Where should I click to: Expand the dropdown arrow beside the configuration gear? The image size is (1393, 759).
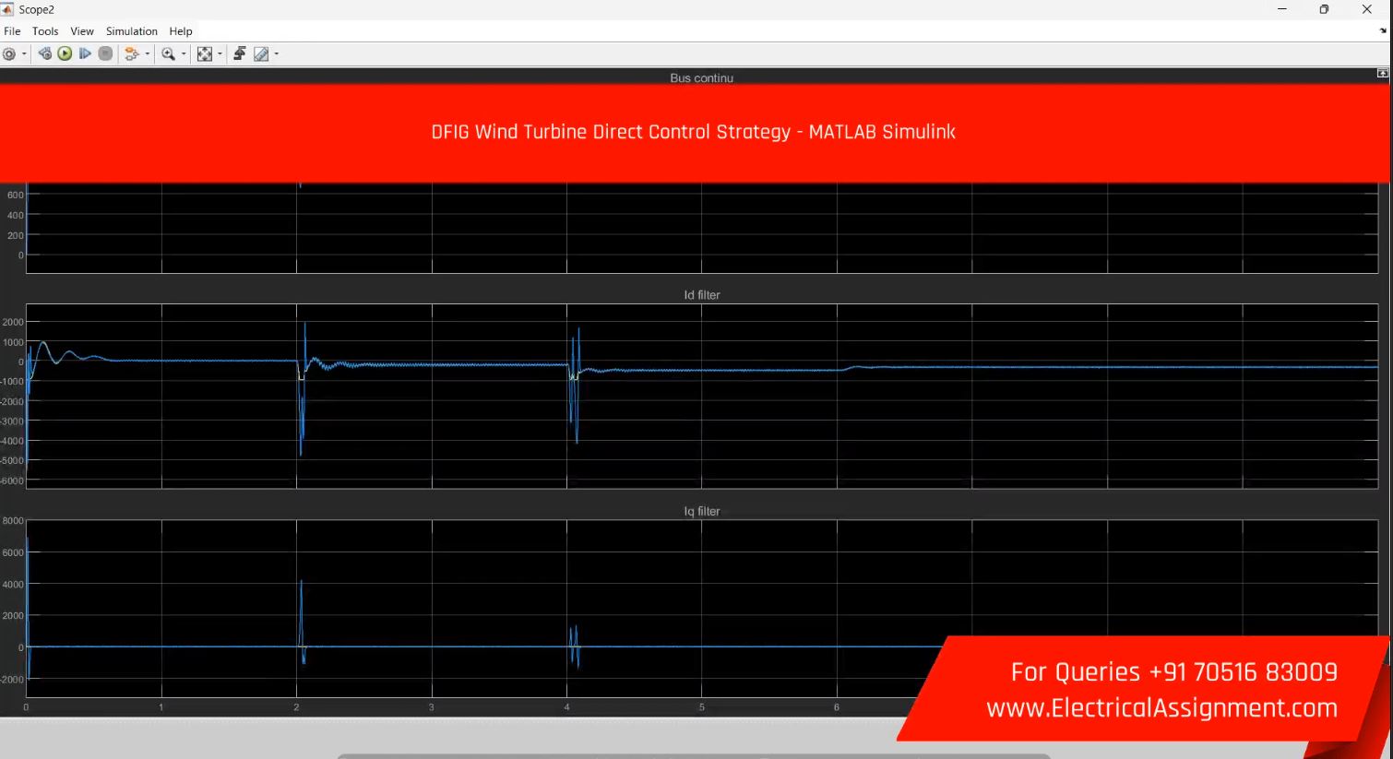point(24,53)
